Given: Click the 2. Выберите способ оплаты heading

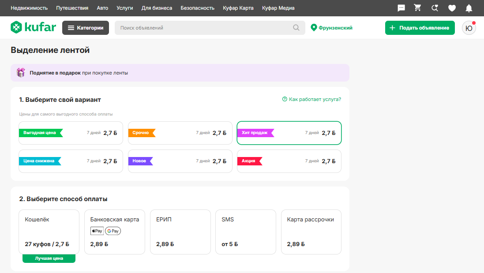Looking at the screenshot, I should tap(63, 199).
